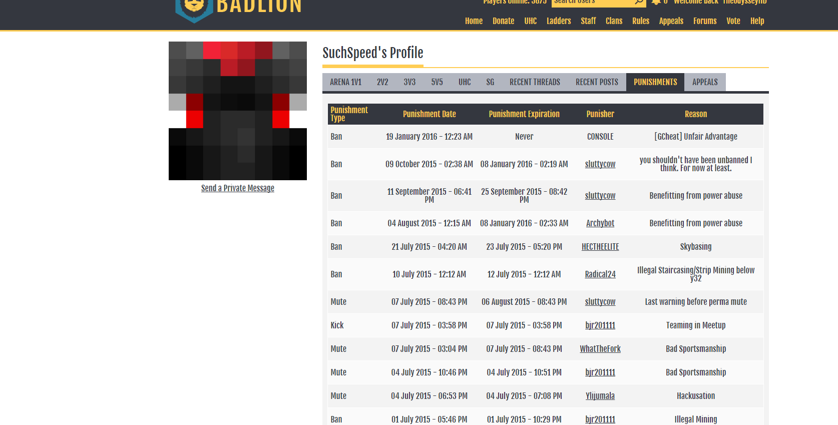Open the Ladders menu item
838x425 pixels.
(x=559, y=21)
